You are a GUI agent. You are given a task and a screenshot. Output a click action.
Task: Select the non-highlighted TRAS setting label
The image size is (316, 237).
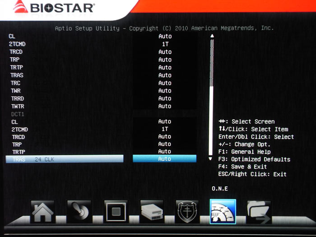pos(17,75)
